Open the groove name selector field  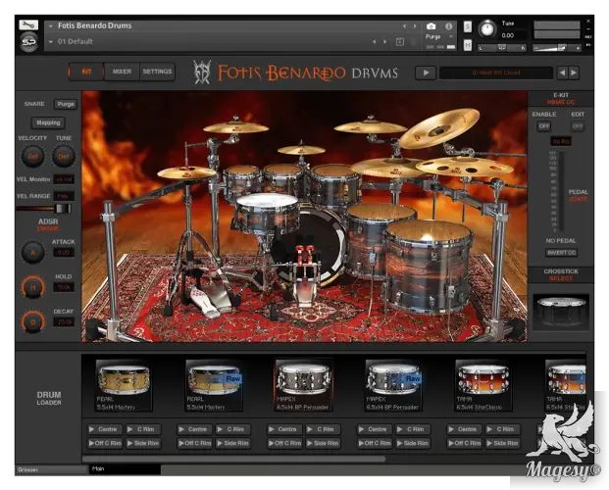pos(496,73)
